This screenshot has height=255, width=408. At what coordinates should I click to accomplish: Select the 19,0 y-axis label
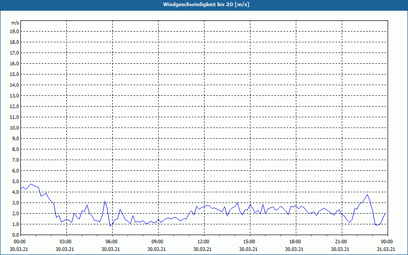[14, 32]
